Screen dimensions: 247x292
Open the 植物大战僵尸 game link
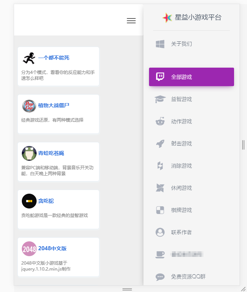(x=54, y=105)
